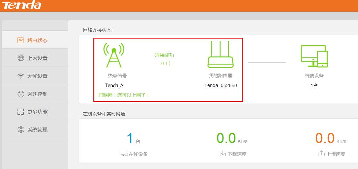Viewport: 358px width, 169px height.
Task: Click the download arrow icon beside 下载速度
Action: [222, 153]
